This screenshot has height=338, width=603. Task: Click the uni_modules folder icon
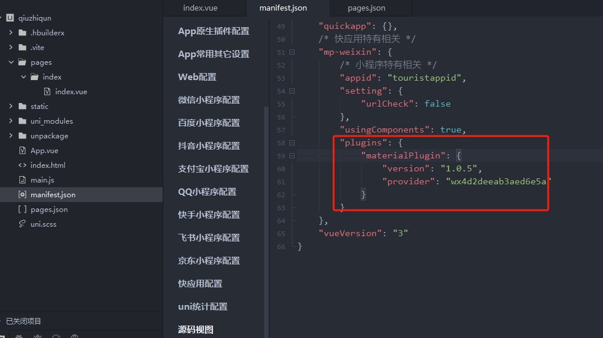click(x=22, y=121)
